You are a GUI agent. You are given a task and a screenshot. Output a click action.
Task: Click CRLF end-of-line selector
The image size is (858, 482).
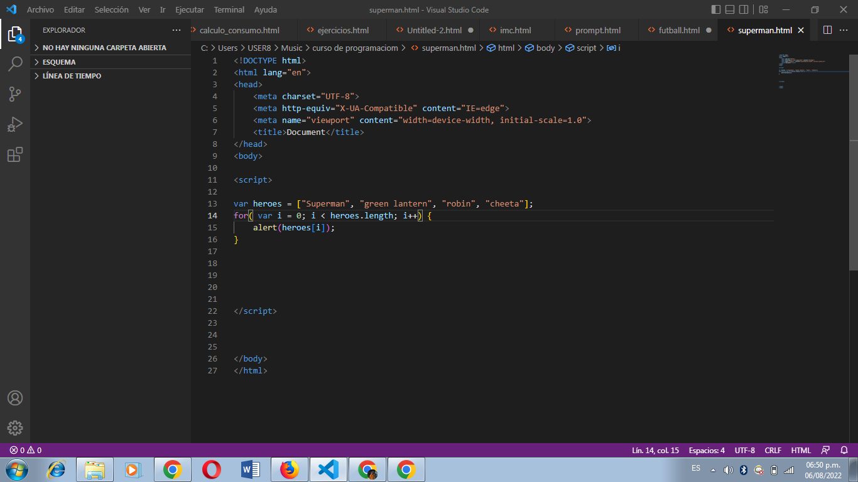pos(773,450)
